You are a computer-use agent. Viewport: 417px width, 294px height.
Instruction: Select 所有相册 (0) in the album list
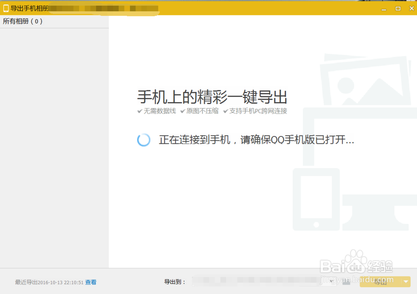coord(54,21)
